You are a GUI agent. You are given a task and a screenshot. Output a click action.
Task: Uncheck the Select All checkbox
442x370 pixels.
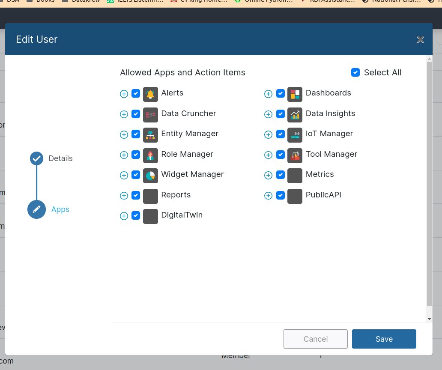[355, 72]
